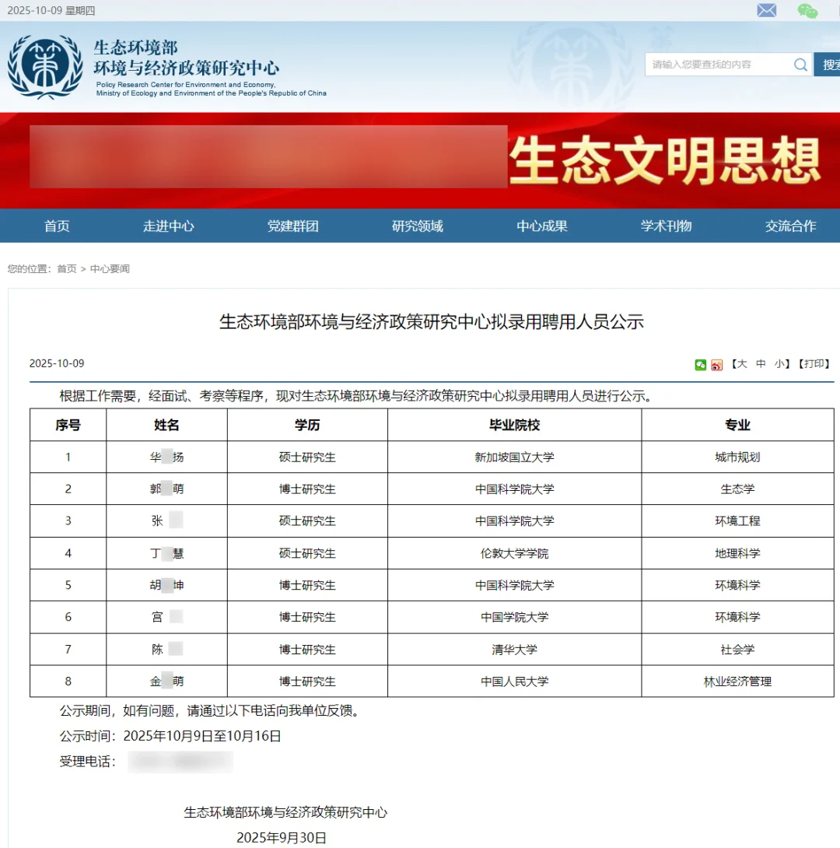Screen dimensions: 840x848
Task: Click the signing date 2025年9月30日
Action: [282, 838]
